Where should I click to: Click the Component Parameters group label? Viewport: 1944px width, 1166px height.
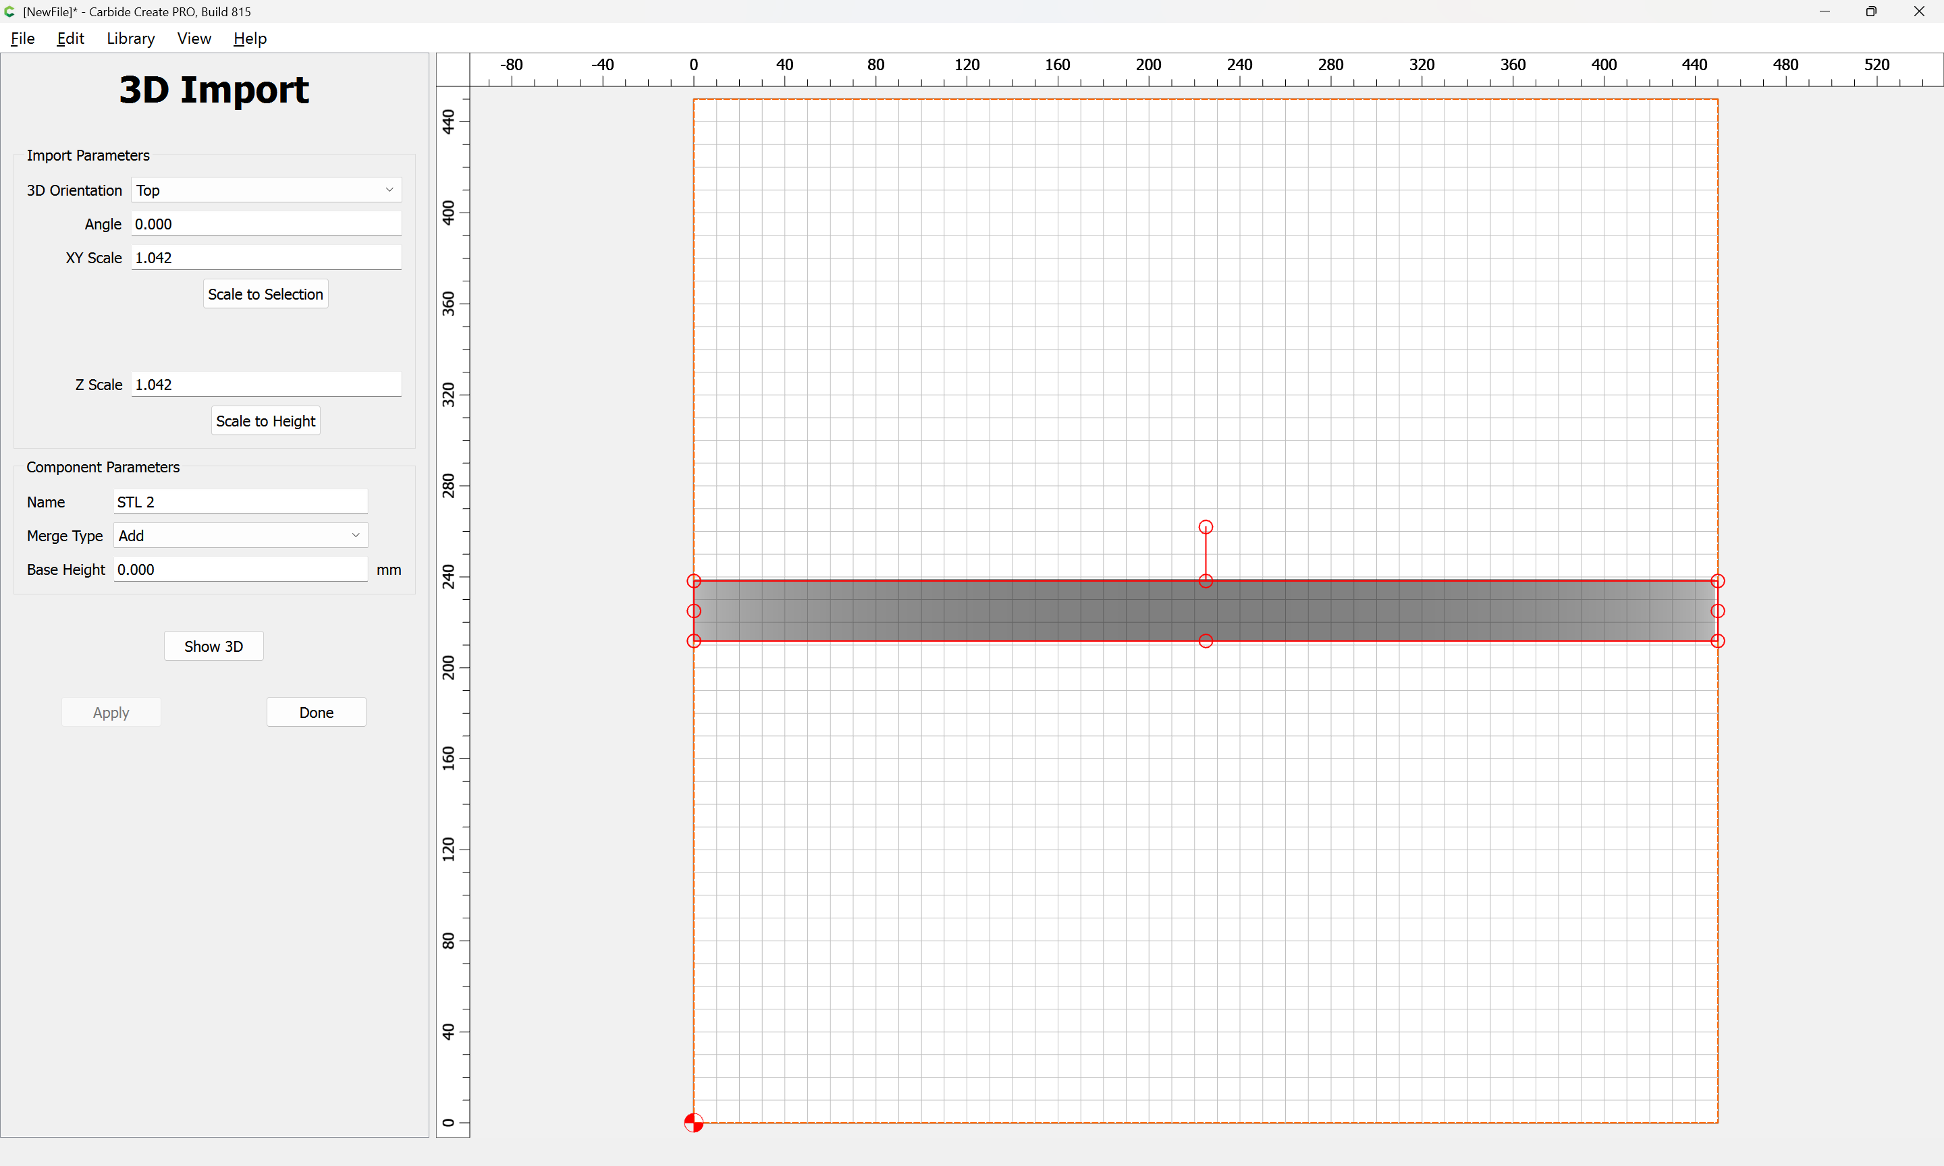[x=103, y=468]
